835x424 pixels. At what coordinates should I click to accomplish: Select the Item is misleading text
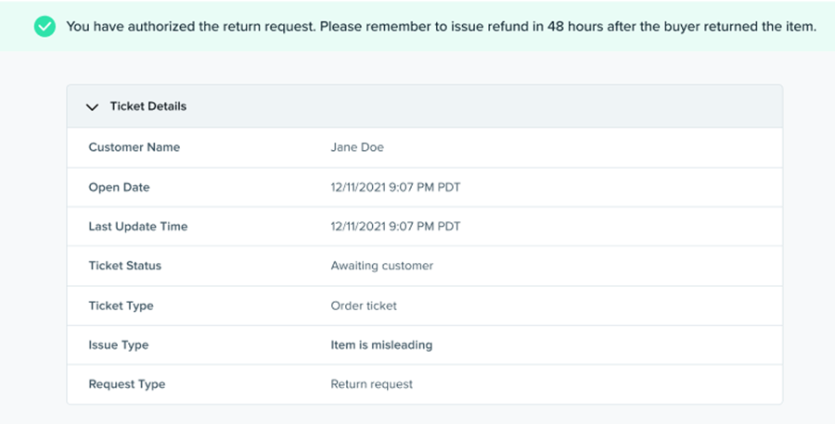pos(381,345)
